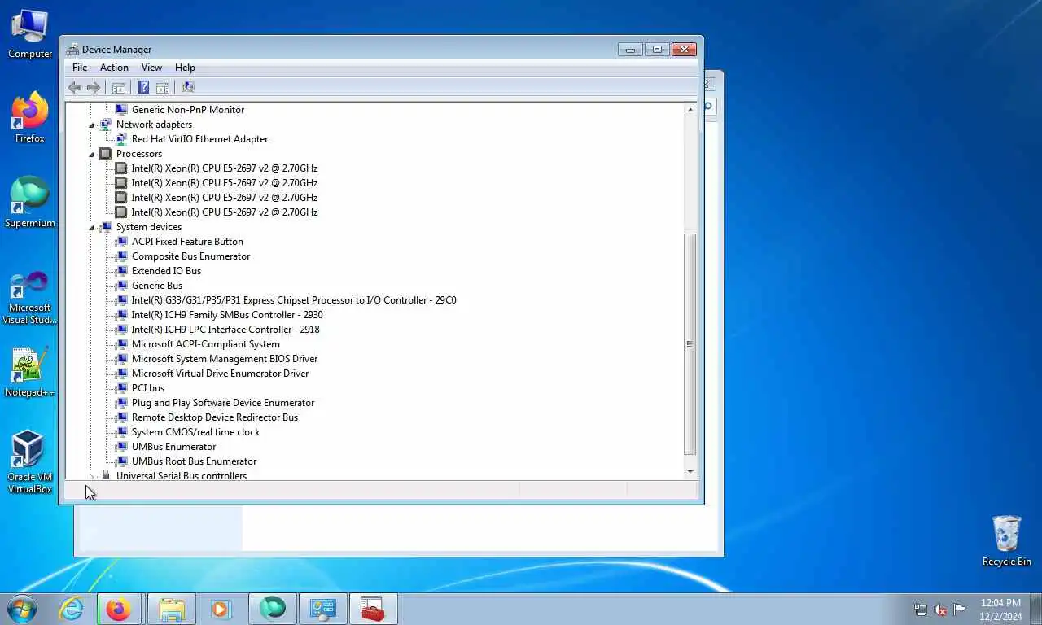Open Windows Explorer folder icon on taskbar
This screenshot has height=625, width=1042.
[172, 609]
